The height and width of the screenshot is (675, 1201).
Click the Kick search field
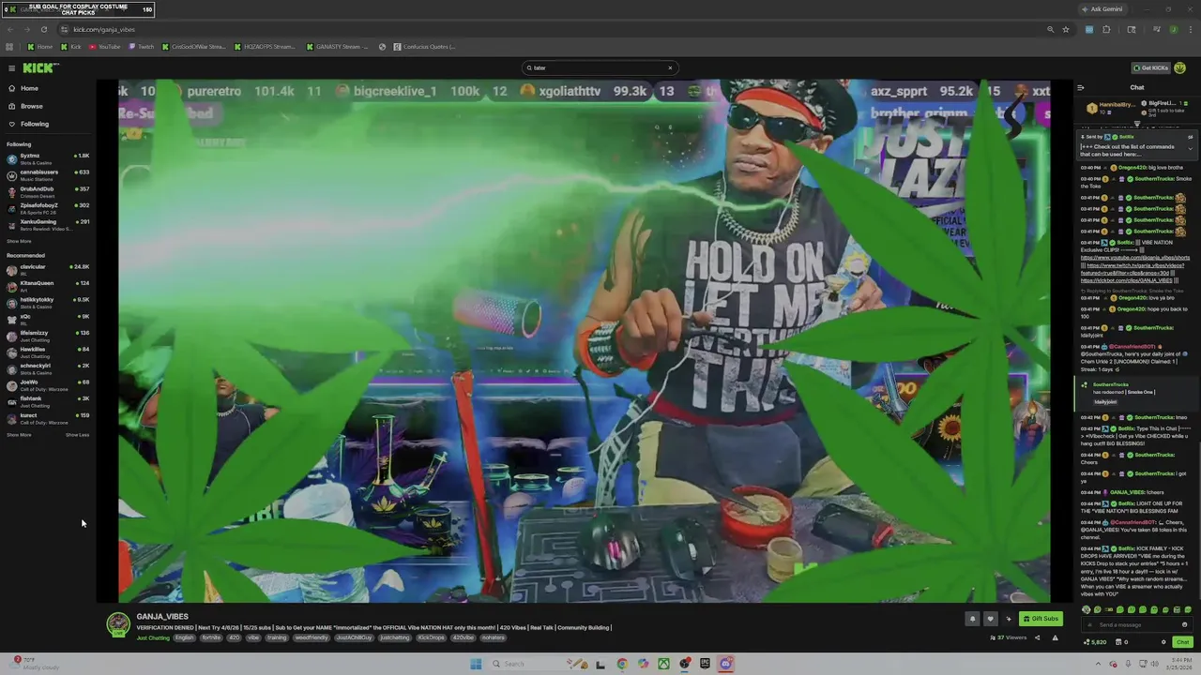tap(599, 67)
